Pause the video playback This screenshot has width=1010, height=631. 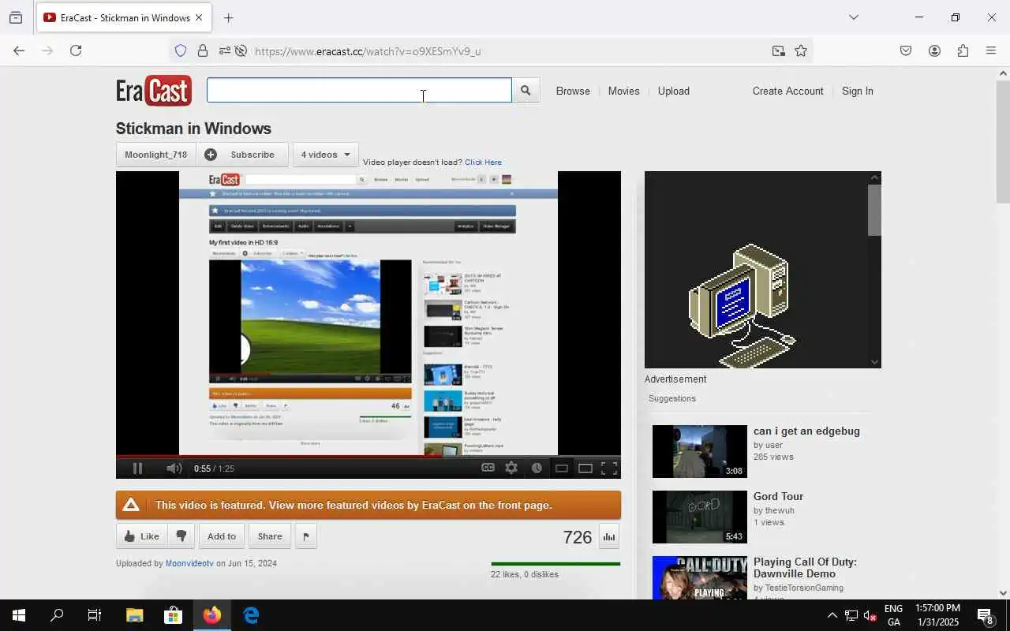(137, 469)
